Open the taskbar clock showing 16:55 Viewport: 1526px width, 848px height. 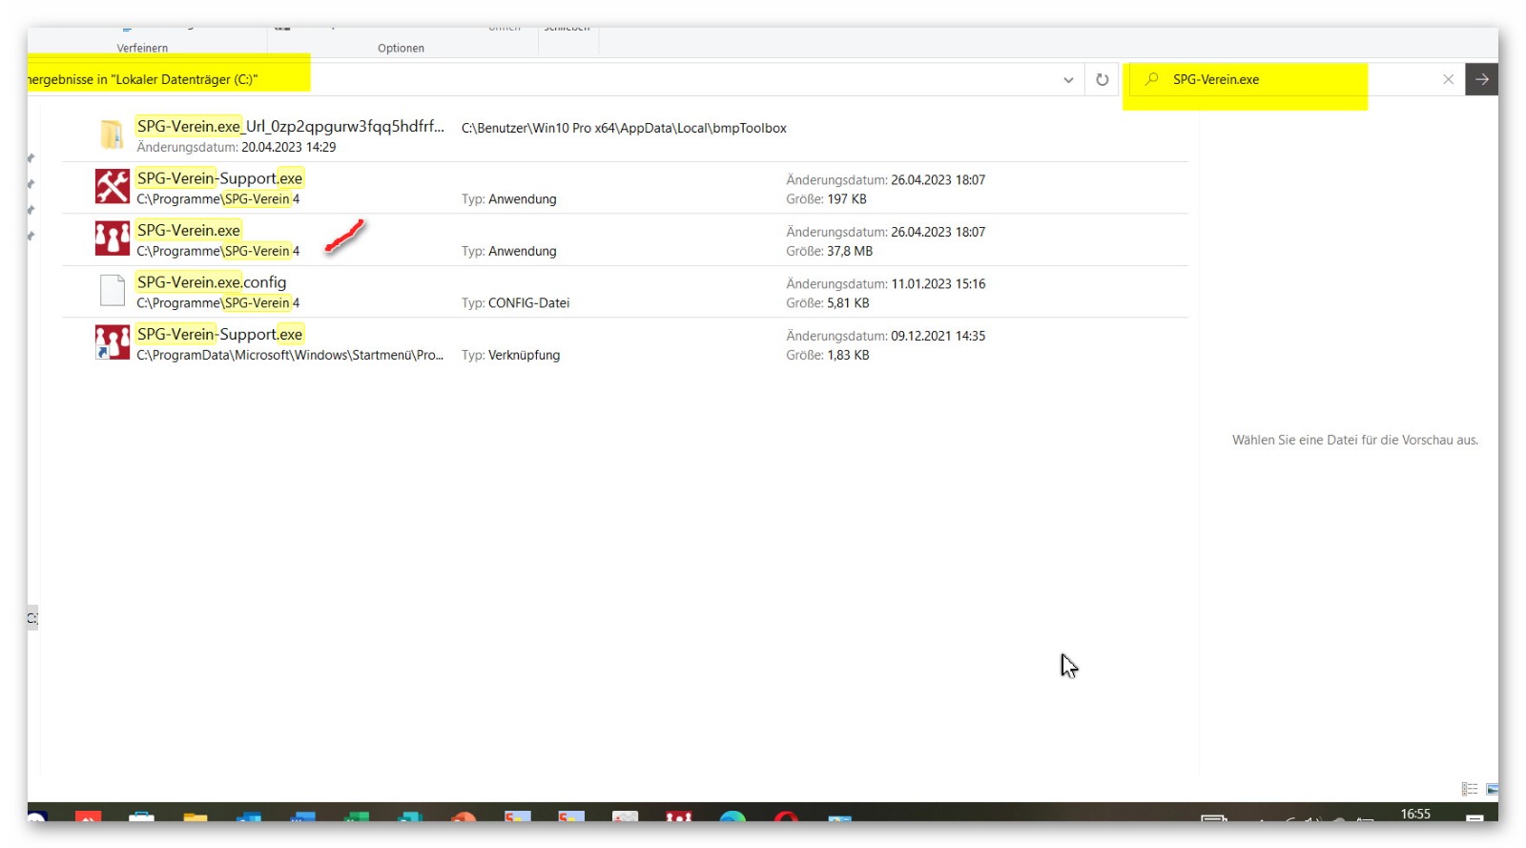coord(1414,814)
